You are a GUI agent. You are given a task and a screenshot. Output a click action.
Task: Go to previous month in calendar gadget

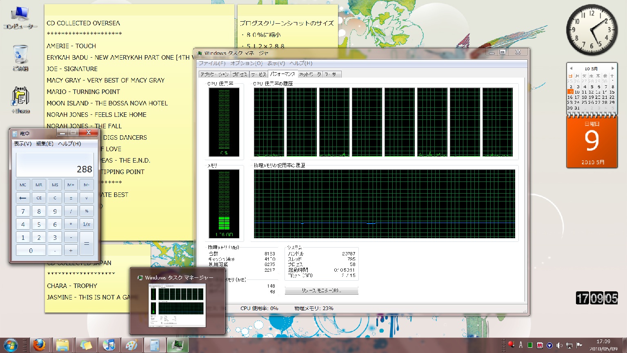[x=571, y=68]
